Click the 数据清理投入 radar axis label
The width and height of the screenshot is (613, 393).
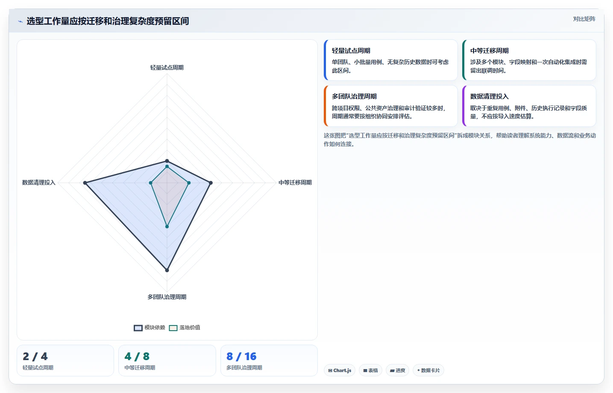[x=39, y=182]
